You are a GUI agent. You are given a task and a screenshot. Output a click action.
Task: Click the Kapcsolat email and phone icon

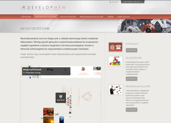[115, 47]
